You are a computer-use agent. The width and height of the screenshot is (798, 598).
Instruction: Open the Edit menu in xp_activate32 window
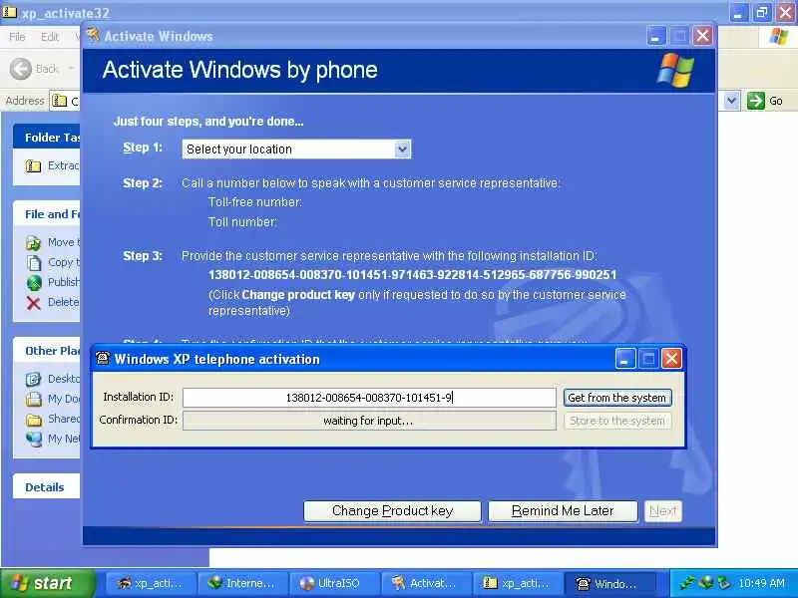click(x=49, y=37)
